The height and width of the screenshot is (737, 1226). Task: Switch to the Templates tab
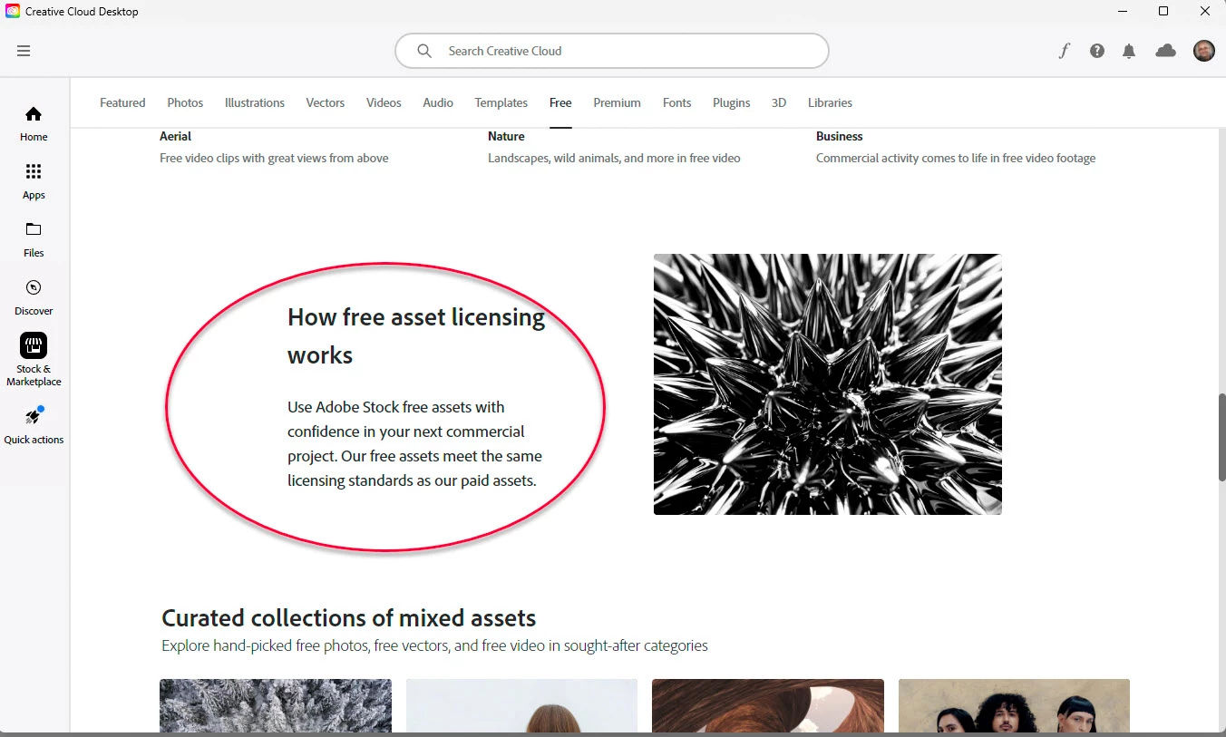[x=501, y=102]
